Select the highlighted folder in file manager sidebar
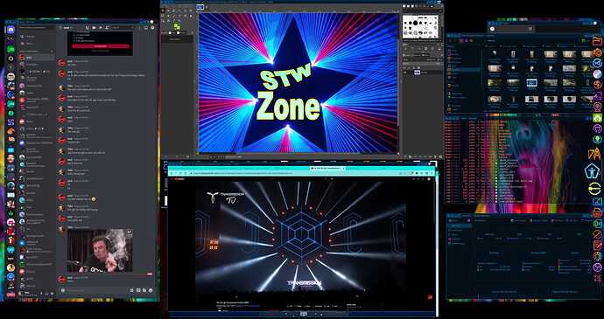604x319 pixels. click(464, 71)
